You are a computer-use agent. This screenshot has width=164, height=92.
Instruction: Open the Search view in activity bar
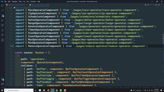[x=2, y=10]
